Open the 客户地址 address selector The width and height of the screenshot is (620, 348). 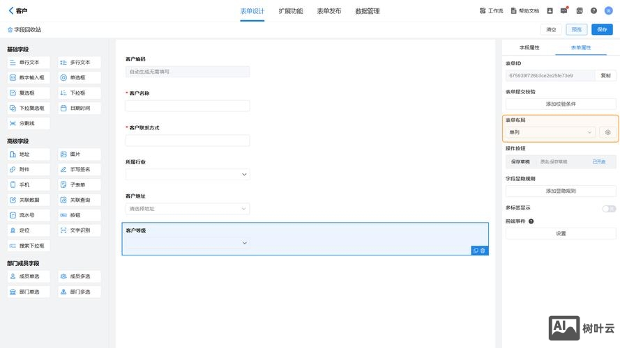pyautogui.click(x=188, y=209)
